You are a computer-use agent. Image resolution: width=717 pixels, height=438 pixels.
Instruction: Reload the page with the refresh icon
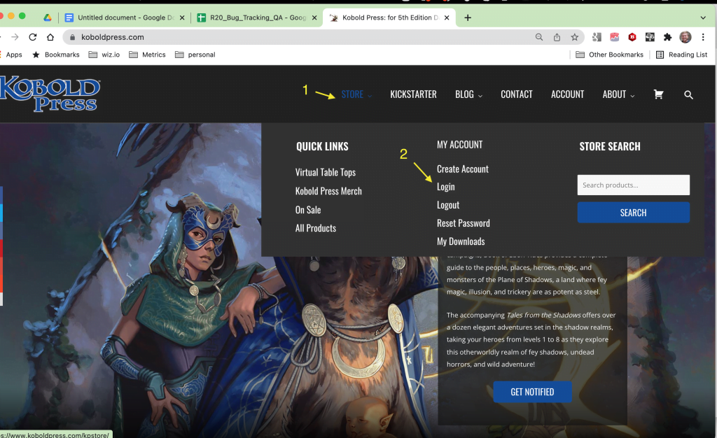[x=32, y=37]
